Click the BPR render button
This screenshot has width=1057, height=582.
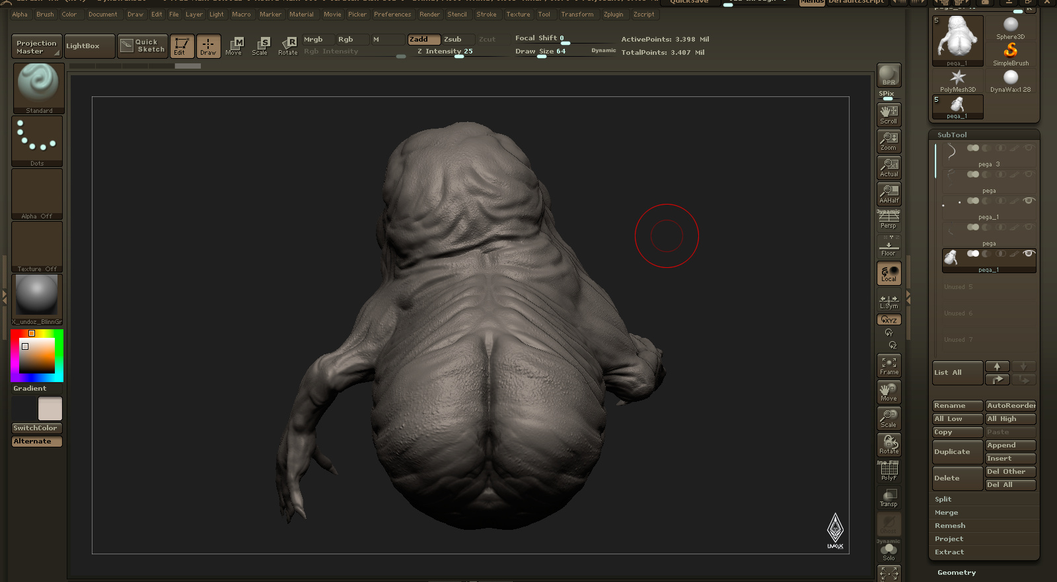(x=889, y=75)
